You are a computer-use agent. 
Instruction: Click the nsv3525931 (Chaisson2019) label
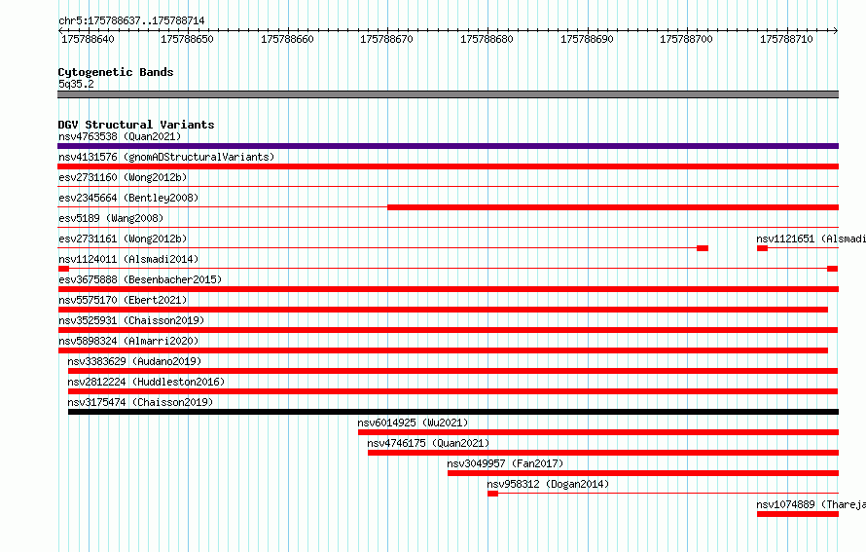(x=131, y=320)
